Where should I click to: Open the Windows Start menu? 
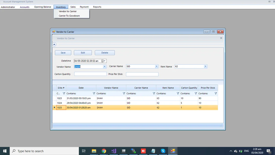click(x=5, y=151)
